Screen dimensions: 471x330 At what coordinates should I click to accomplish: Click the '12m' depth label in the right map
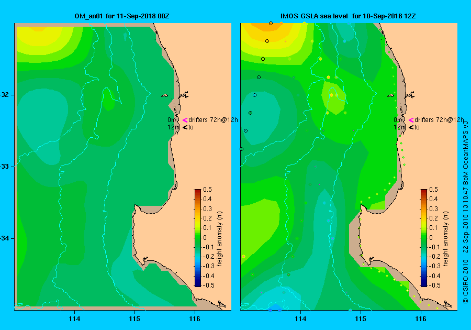click(399, 127)
